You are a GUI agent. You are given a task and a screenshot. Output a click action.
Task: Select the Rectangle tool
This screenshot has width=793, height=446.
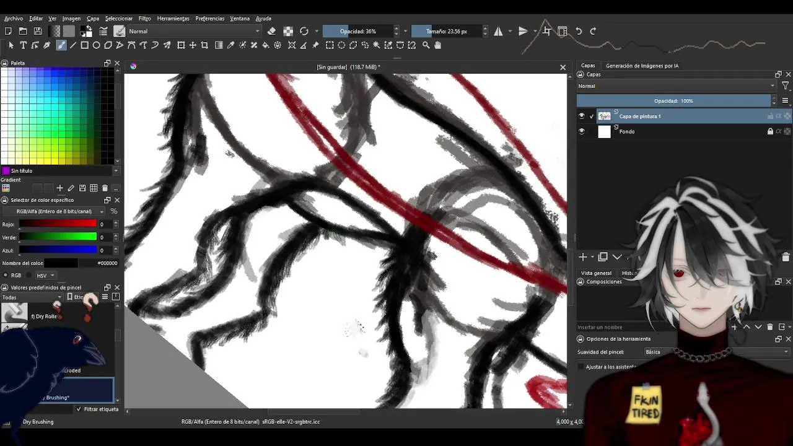(85, 45)
